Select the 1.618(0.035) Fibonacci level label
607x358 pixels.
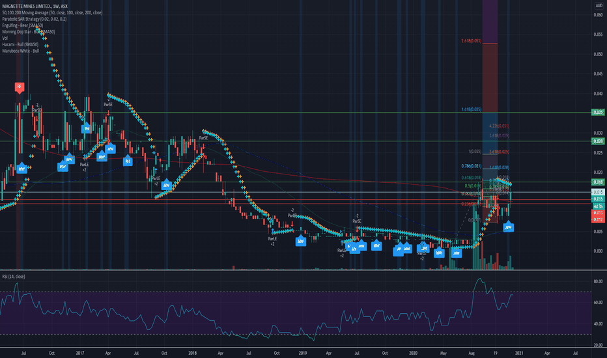[471, 109]
